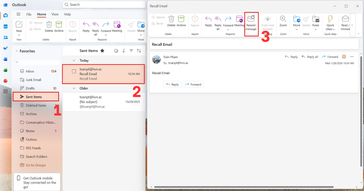Toggle the hamburger navigation pane button
The width and height of the screenshot is (364, 191).
(x=19, y=14)
